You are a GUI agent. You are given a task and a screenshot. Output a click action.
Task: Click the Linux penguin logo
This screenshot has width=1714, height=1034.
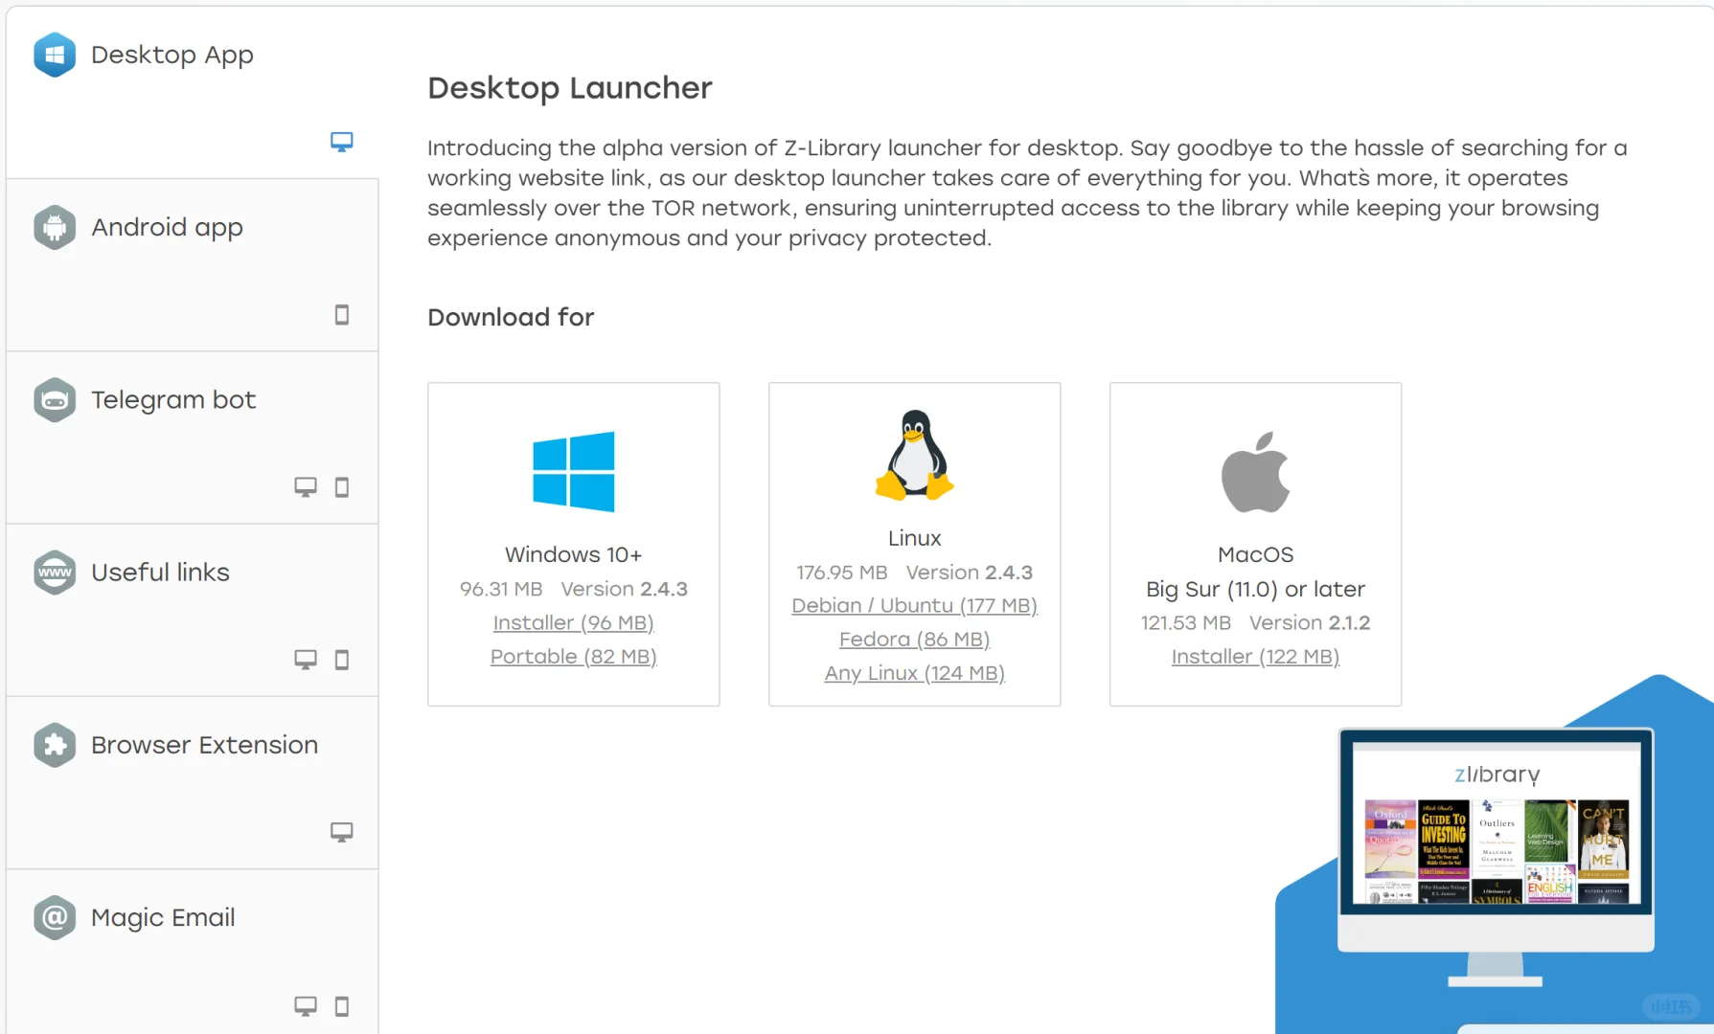tap(915, 455)
